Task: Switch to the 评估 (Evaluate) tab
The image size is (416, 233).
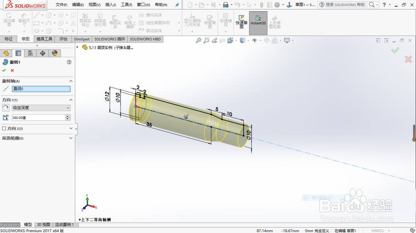Action: (63, 39)
